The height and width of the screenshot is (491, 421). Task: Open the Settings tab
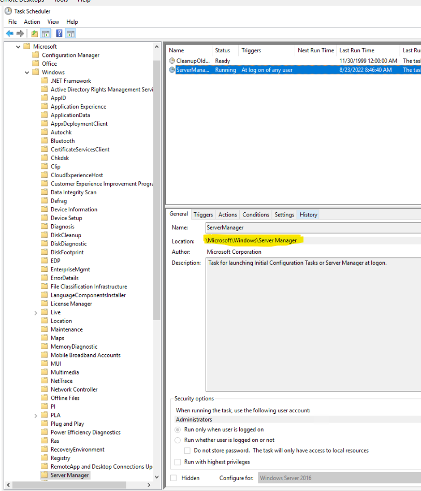(x=284, y=214)
